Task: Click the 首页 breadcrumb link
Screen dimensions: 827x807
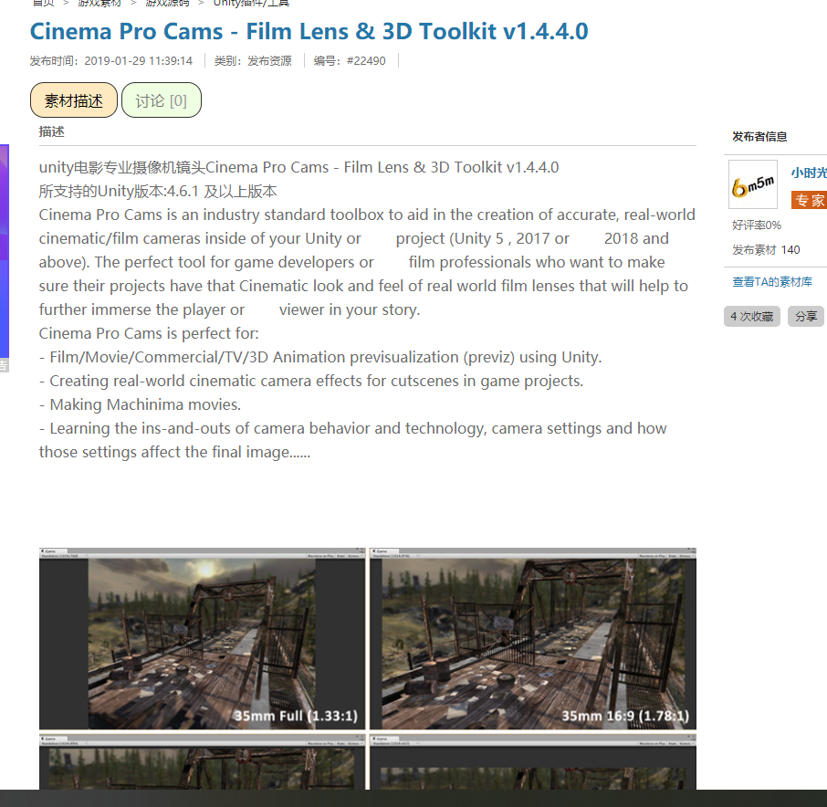Action: [x=43, y=3]
